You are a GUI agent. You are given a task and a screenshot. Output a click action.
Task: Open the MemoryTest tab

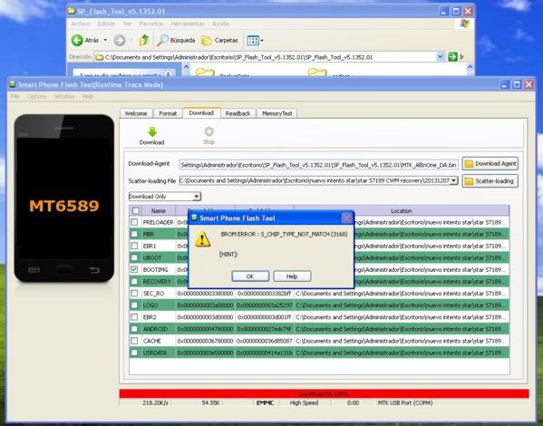pyautogui.click(x=277, y=113)
